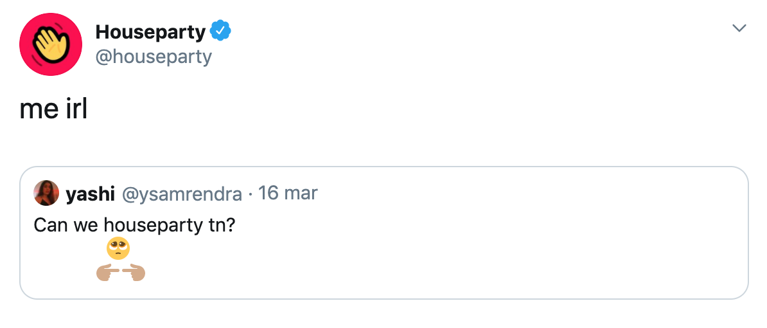Image resolution: width=767 pixels, height=328 pixels.
Task: Click the pleading face emoji
Action: 118,248
